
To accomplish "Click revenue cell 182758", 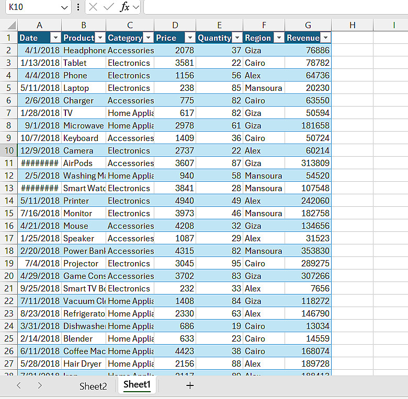I will (308, 213).
